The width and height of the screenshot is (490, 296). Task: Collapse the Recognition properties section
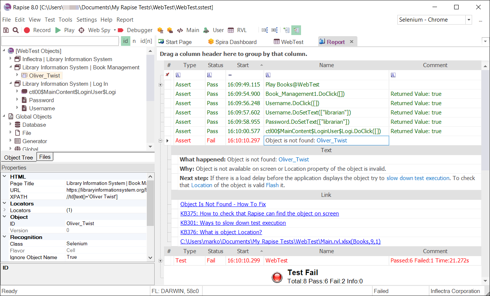tap(4, 237)
